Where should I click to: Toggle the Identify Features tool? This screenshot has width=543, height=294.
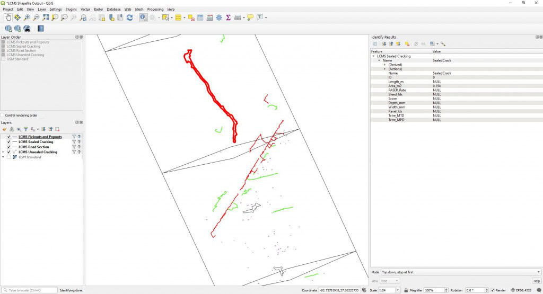[x=143, y=17]
